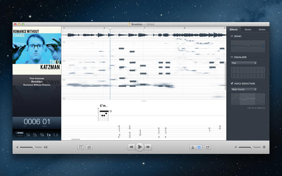The image size is (282, 176).
Task: Toggle the loop region button
Action: tap(89, 147)
